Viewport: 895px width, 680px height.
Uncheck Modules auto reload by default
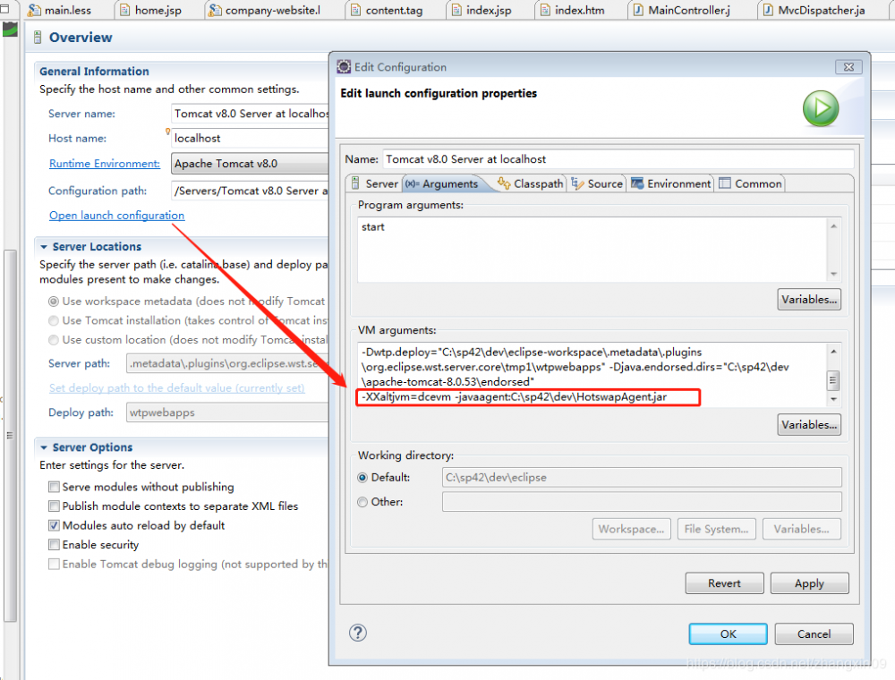tap(54, 526)
